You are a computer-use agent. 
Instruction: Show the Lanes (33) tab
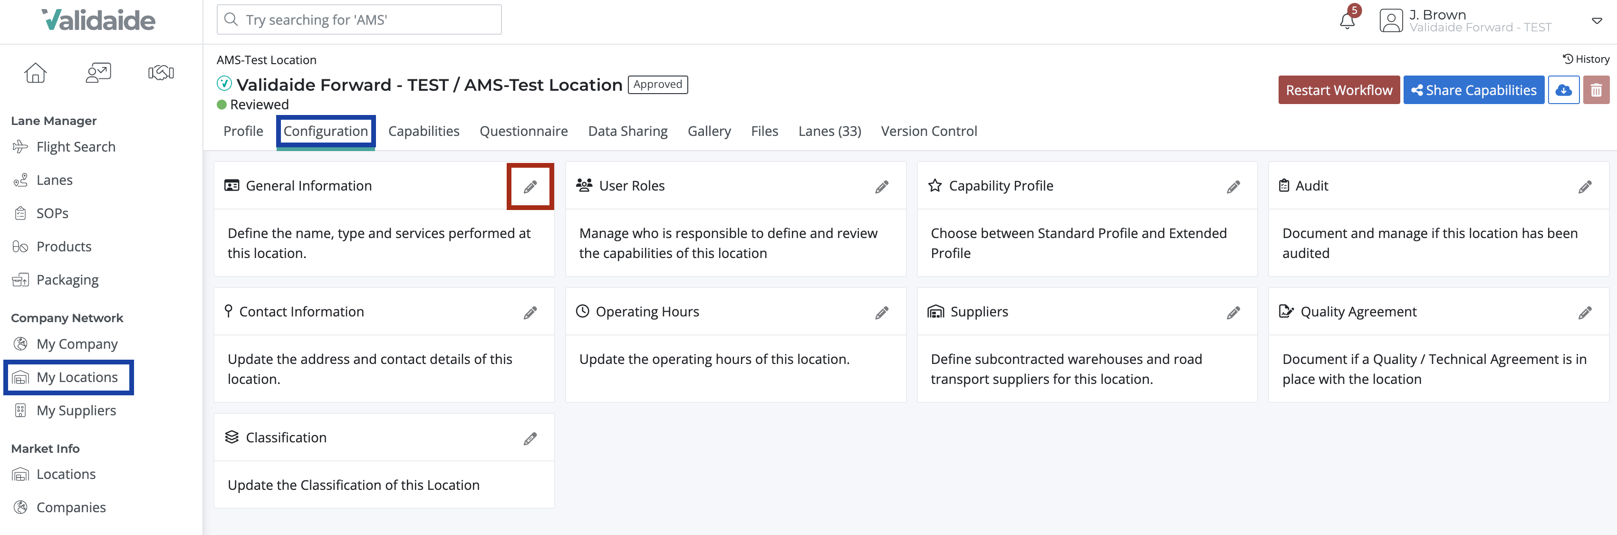tap(830, 131)
